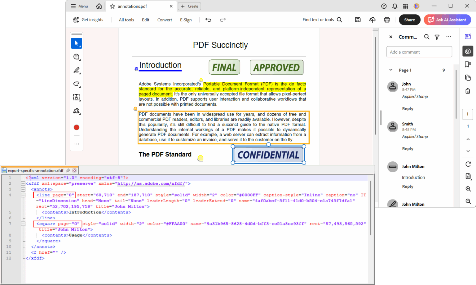
Task: Launch Ask AI Assistant
Action: [x=447, y=20]
